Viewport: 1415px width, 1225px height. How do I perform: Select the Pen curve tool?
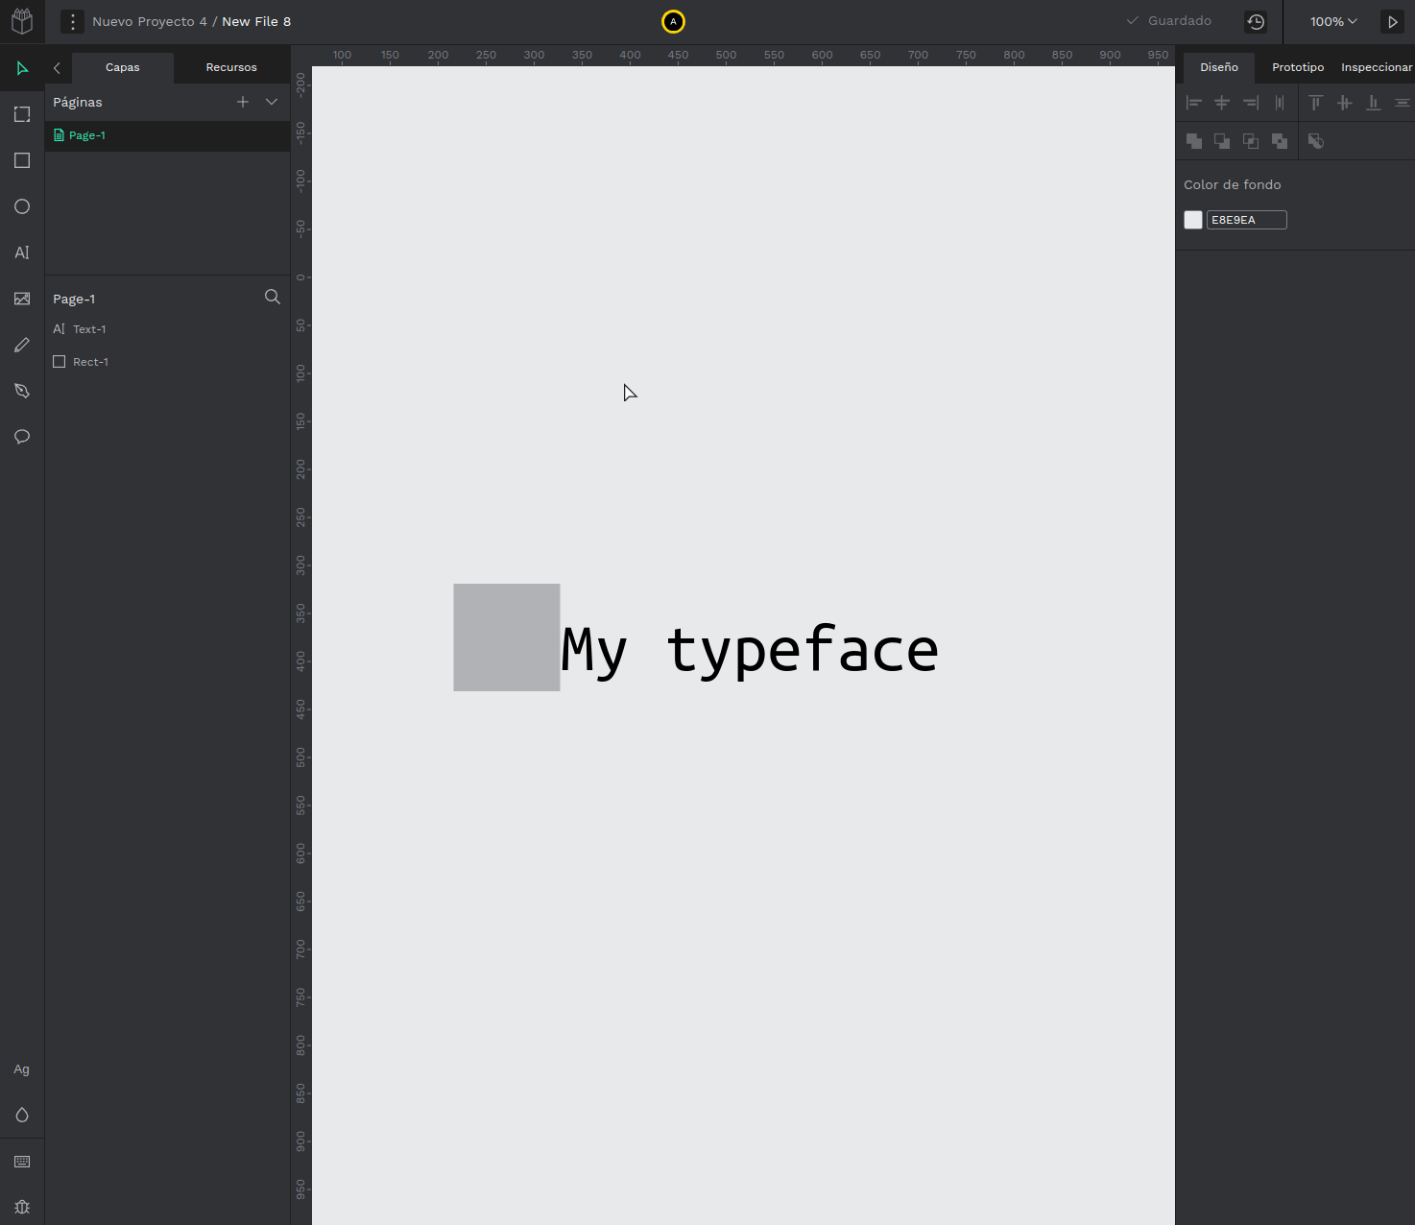click(22, 391)
